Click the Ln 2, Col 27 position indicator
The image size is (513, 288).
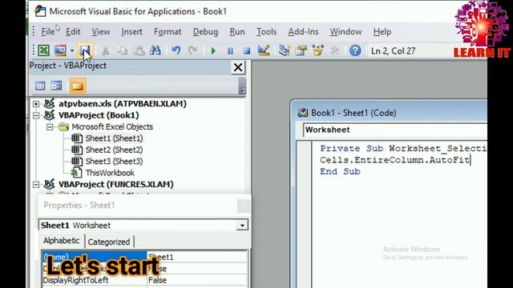point(393,51)
